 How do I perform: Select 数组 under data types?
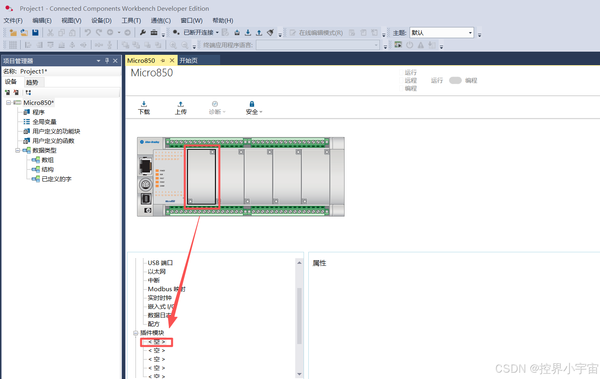pyautogui.click(x=47, y=160)
